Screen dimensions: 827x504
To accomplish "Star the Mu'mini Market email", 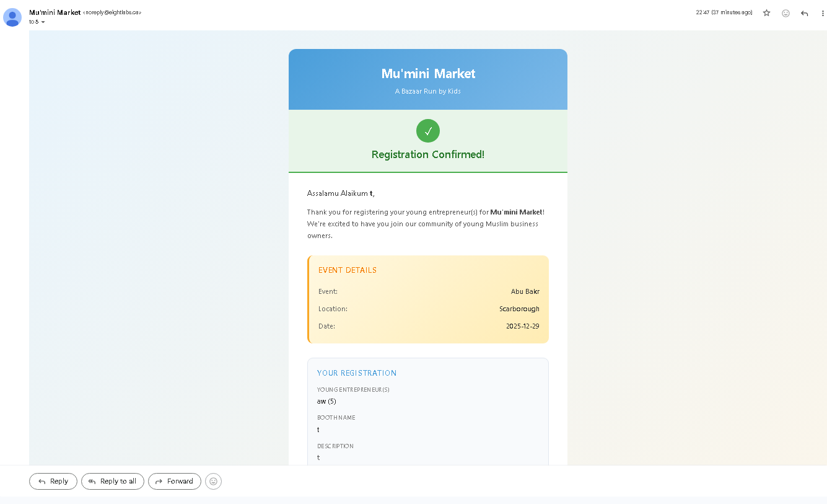I will [x=766, y=12].
